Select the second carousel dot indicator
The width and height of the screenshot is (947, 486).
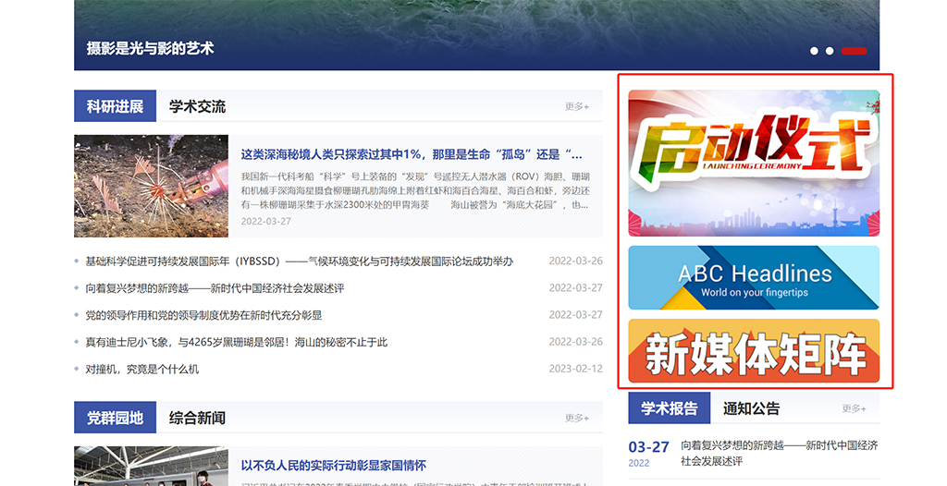click(830, 51)
